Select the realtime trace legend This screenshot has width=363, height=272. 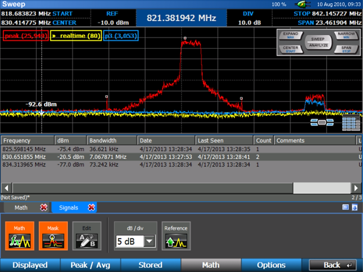tap(75, 36)
